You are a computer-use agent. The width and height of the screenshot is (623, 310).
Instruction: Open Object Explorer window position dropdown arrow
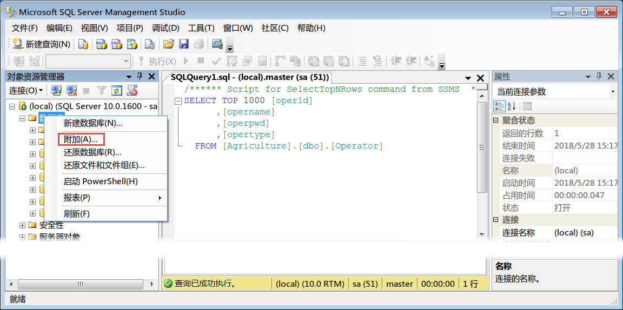pyautogui.click(x=129, y=77)
